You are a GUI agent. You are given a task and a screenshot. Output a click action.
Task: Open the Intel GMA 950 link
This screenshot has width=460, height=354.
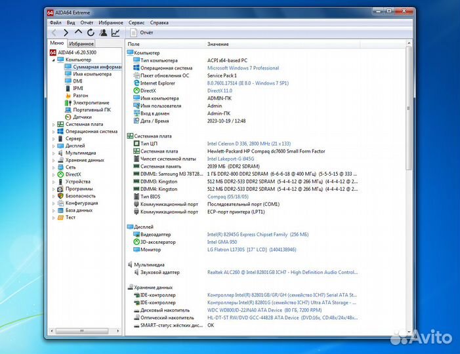click(222, 242)
